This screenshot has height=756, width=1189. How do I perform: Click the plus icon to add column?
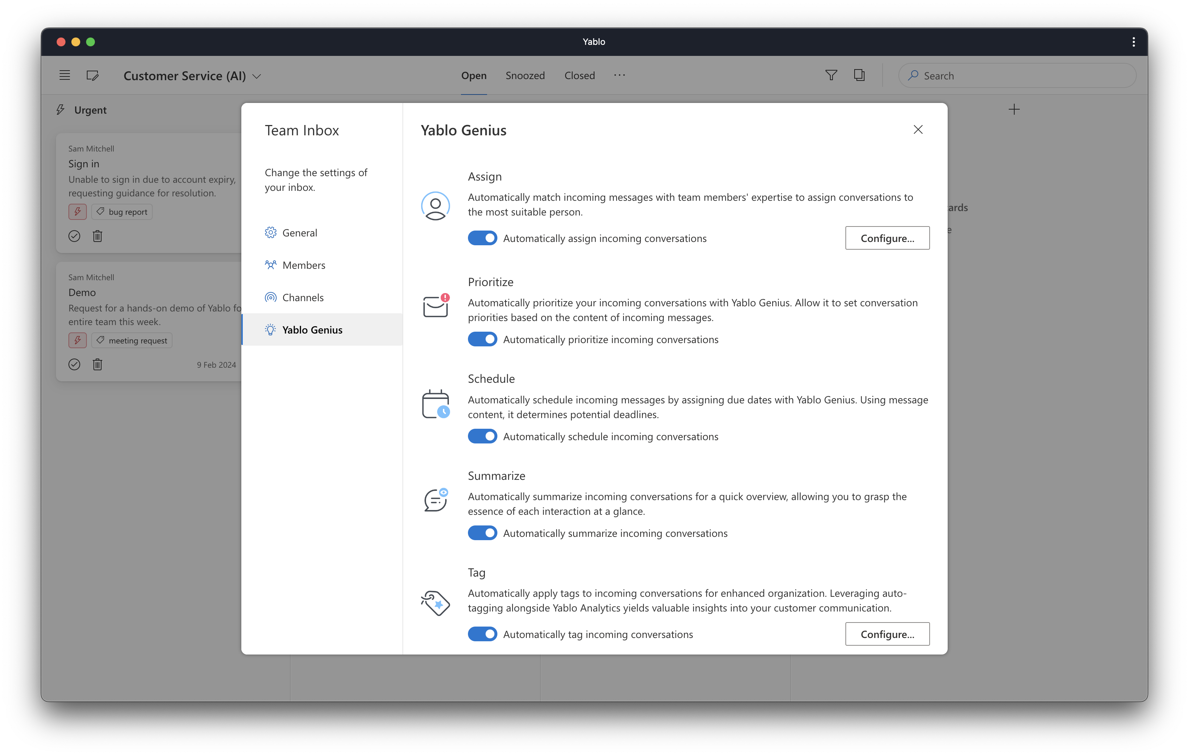[1014, 110]
